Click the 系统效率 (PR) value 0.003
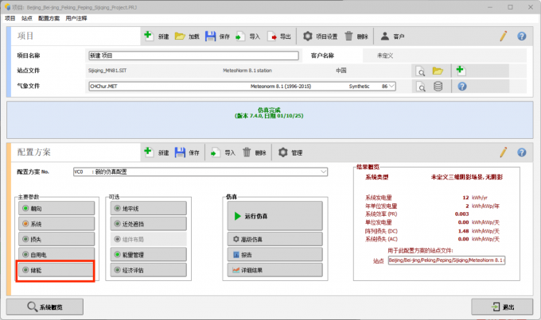 click(461, 214)
